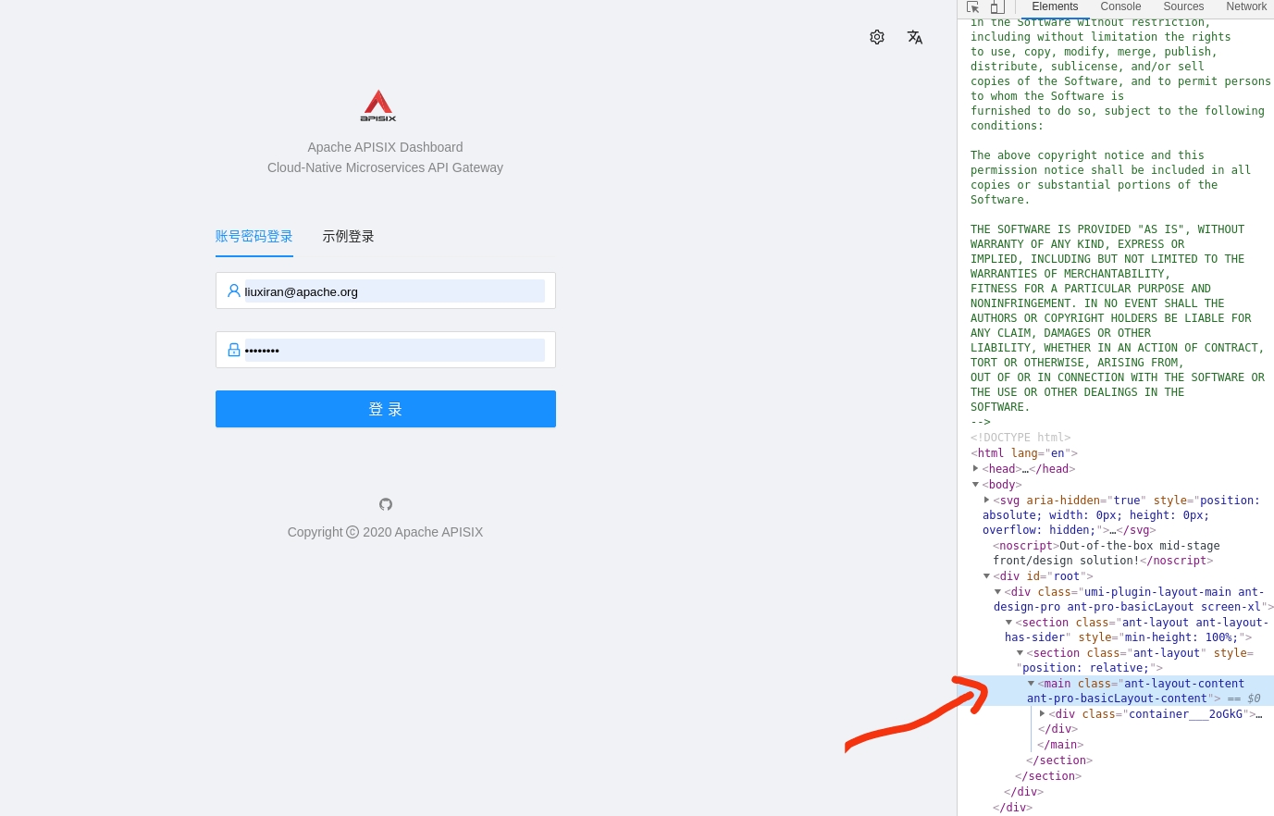Open the Console tab in DevTools
This screenshot has width=1274, height=816.
pyautogui.click(x=1120, y=6)
